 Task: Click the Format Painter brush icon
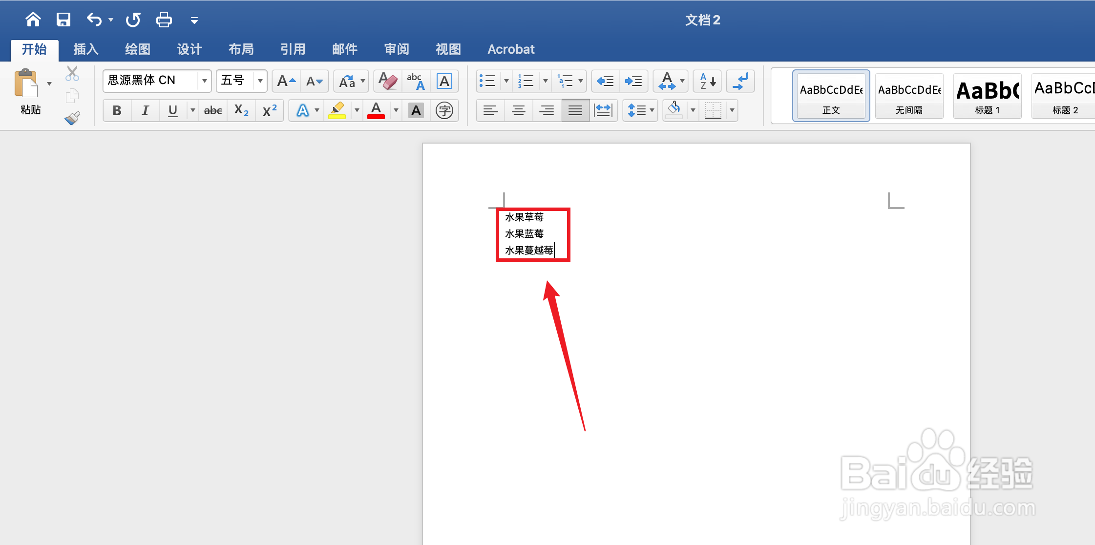click(x=72, y=119)
